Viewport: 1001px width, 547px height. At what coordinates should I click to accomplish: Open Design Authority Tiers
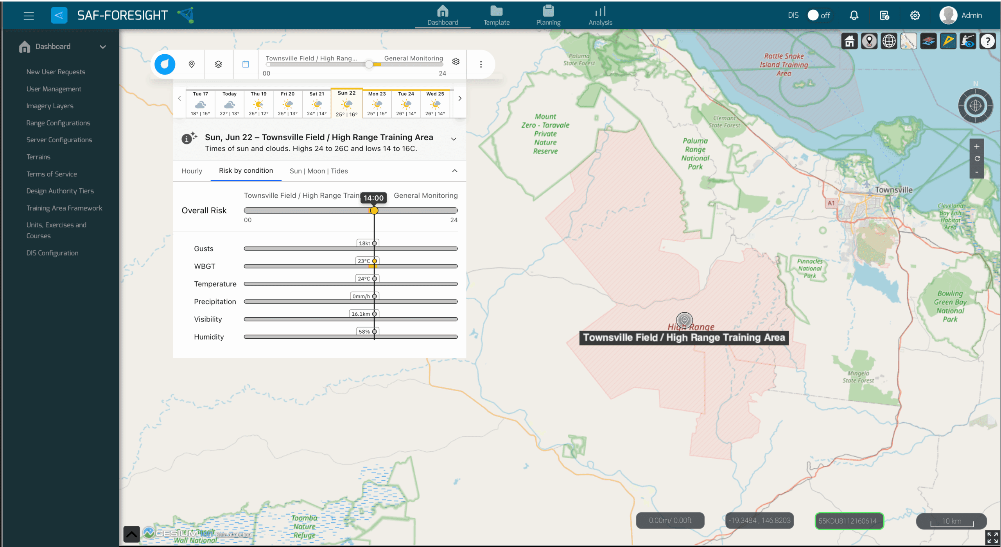tap(60, 191)
